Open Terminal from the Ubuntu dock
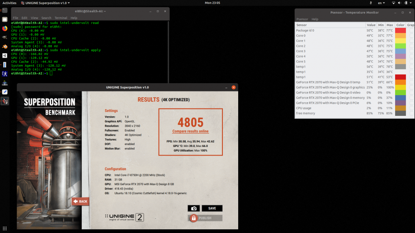 (5, 11)
